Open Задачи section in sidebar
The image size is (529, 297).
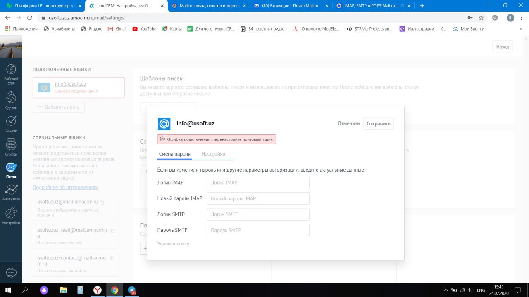point(11,124)
